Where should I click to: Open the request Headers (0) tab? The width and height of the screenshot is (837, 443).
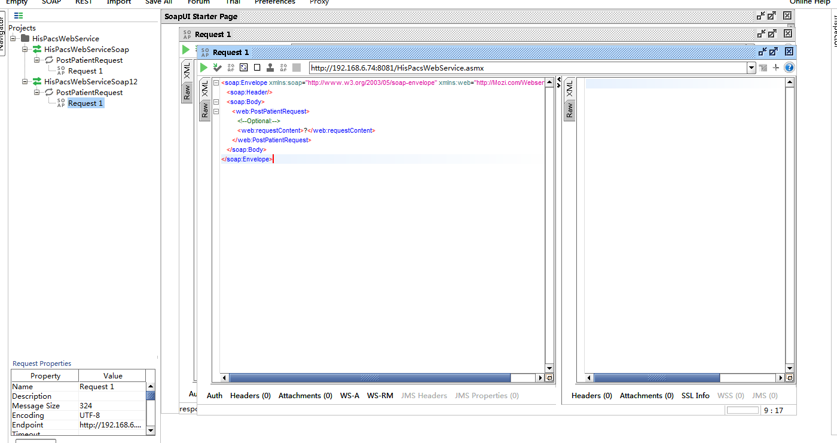pos(251,395)
